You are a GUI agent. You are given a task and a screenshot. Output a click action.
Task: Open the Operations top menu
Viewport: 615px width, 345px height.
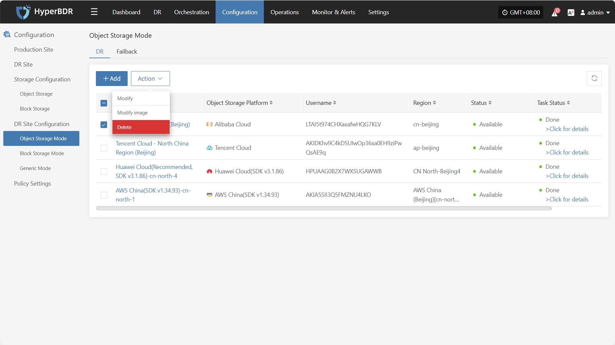tap(285, 12)
